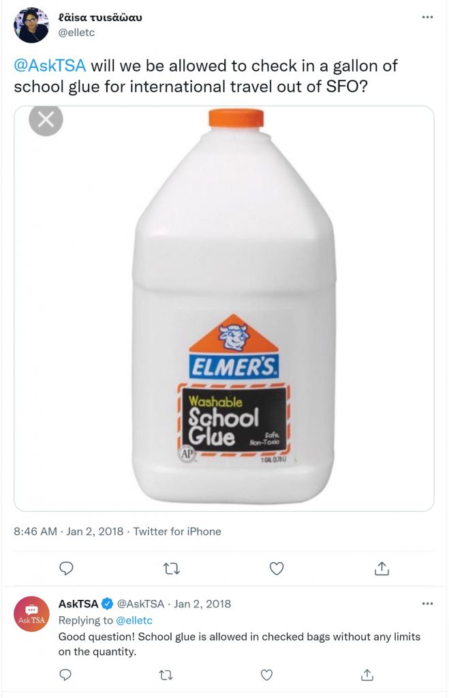
Task: Retweet the original school glue tweet
Action: coord(171,568)
